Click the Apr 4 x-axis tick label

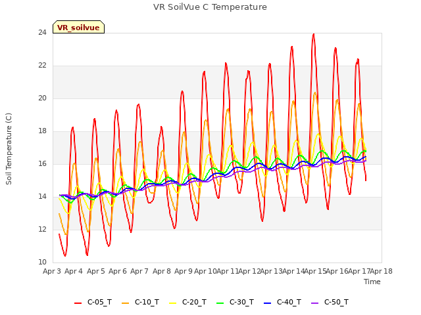click(x=74, y=271)
